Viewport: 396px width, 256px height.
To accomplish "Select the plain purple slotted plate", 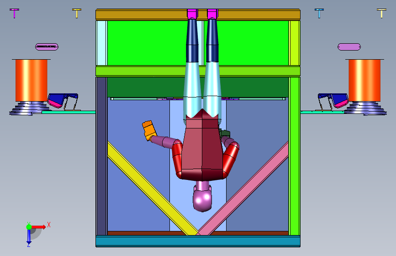I will coord(349,47).
